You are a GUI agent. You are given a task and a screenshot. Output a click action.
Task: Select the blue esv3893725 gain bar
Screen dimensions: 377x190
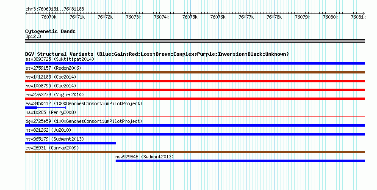point(195,63)
